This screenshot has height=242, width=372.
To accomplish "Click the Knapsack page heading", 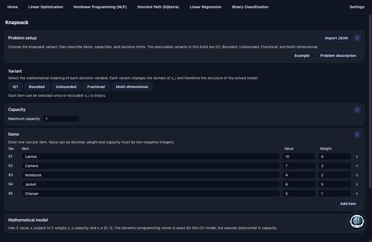I will 17,22.
